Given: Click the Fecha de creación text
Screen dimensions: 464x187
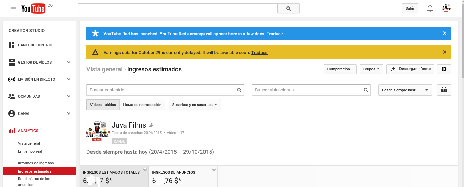Looking at the screenshot, I should point(137,133).
